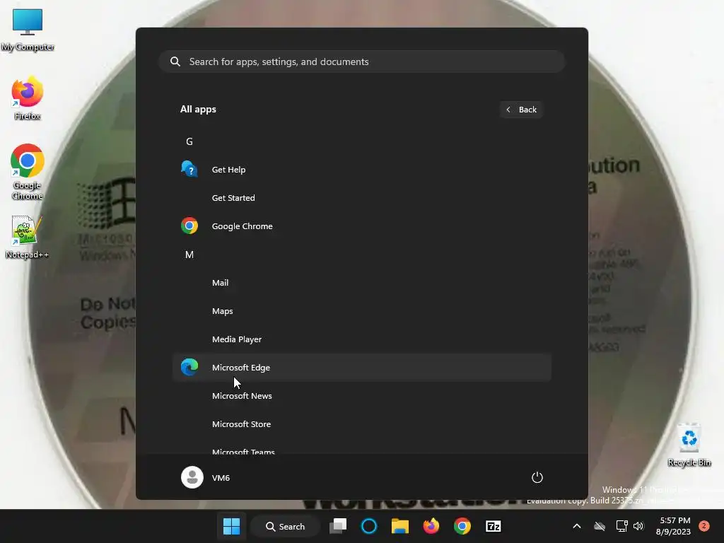Click the taskbar Search box

pos(285,526)
